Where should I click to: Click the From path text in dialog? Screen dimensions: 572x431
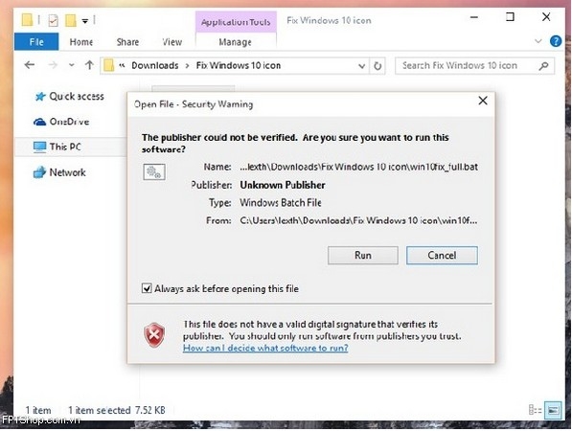point(358,220)
